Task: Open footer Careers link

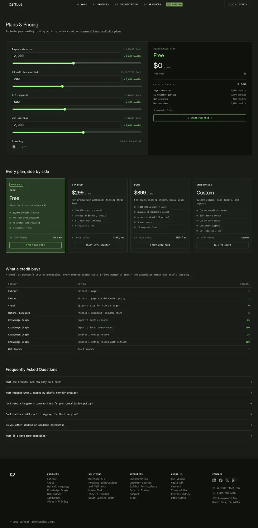Action: click(176, 486)
